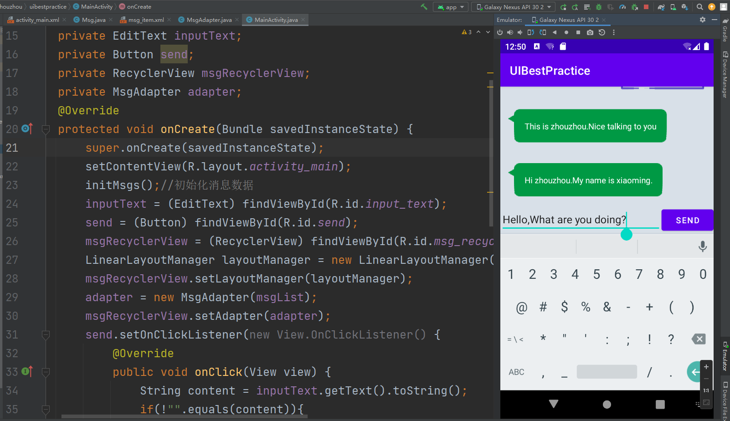This screenshot has width=730, height=421.
Task: Click the Search Everywhere magnifier icon
Action: point(700,7)
